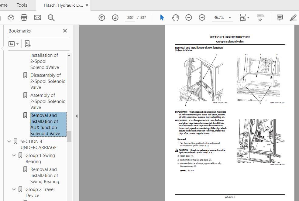Open Removal and Installation of Swing Bearing bookmark
299x201 pixels.
click(45, 175)
